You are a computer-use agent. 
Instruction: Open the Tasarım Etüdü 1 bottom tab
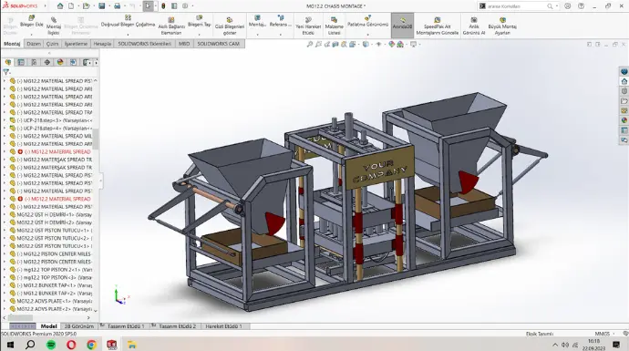point(126,326)
